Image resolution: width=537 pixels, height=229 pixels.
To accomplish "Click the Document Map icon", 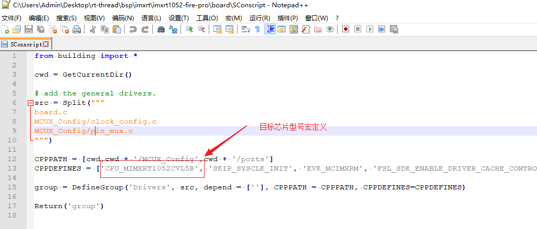I will pyautogui.click(x=294, y=30).
